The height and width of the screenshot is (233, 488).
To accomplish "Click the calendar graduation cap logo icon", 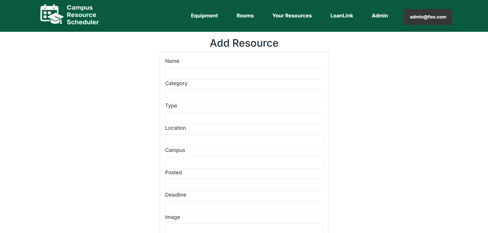I will click(52, 14).
